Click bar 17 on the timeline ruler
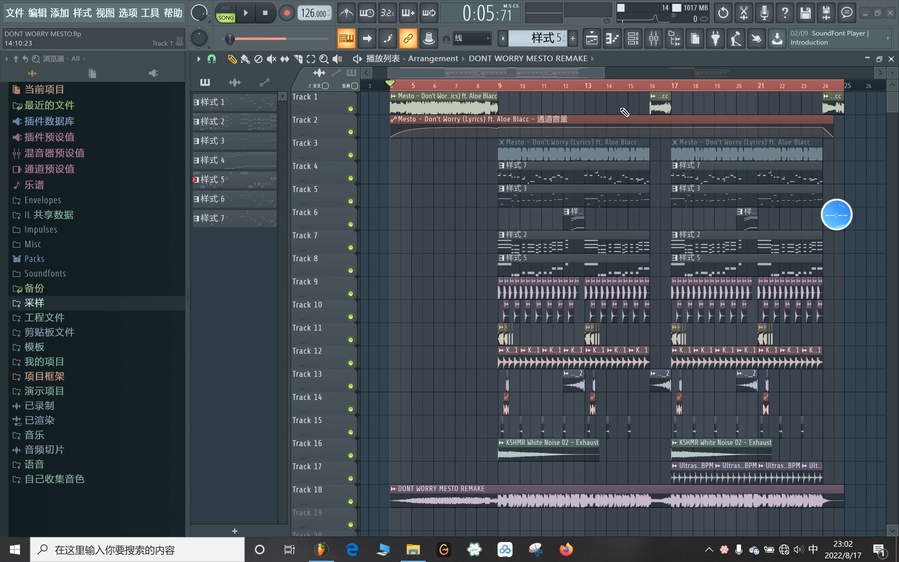The width and height of the screenshot is (899, 562). pos(675,86)
